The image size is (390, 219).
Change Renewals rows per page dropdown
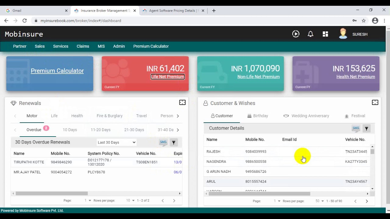point(130,200)
